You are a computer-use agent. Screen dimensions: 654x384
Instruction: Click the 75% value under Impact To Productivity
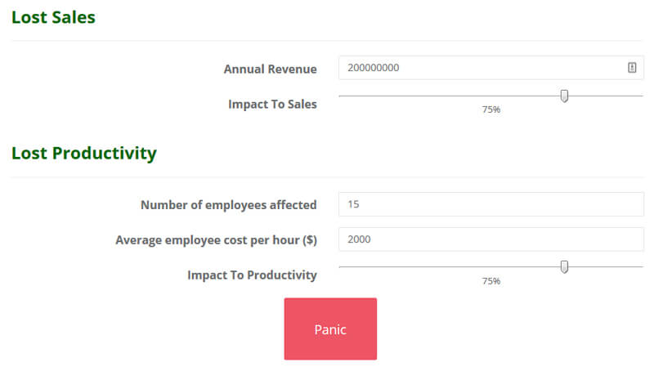tap(490, 281)
